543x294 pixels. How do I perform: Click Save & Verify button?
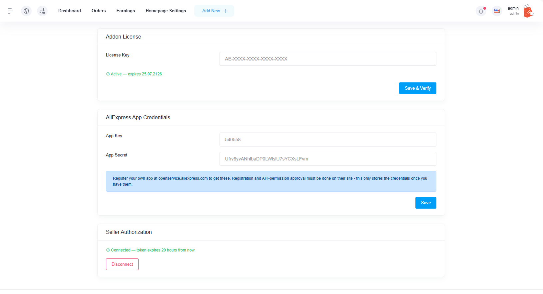[x=418, y=88]
